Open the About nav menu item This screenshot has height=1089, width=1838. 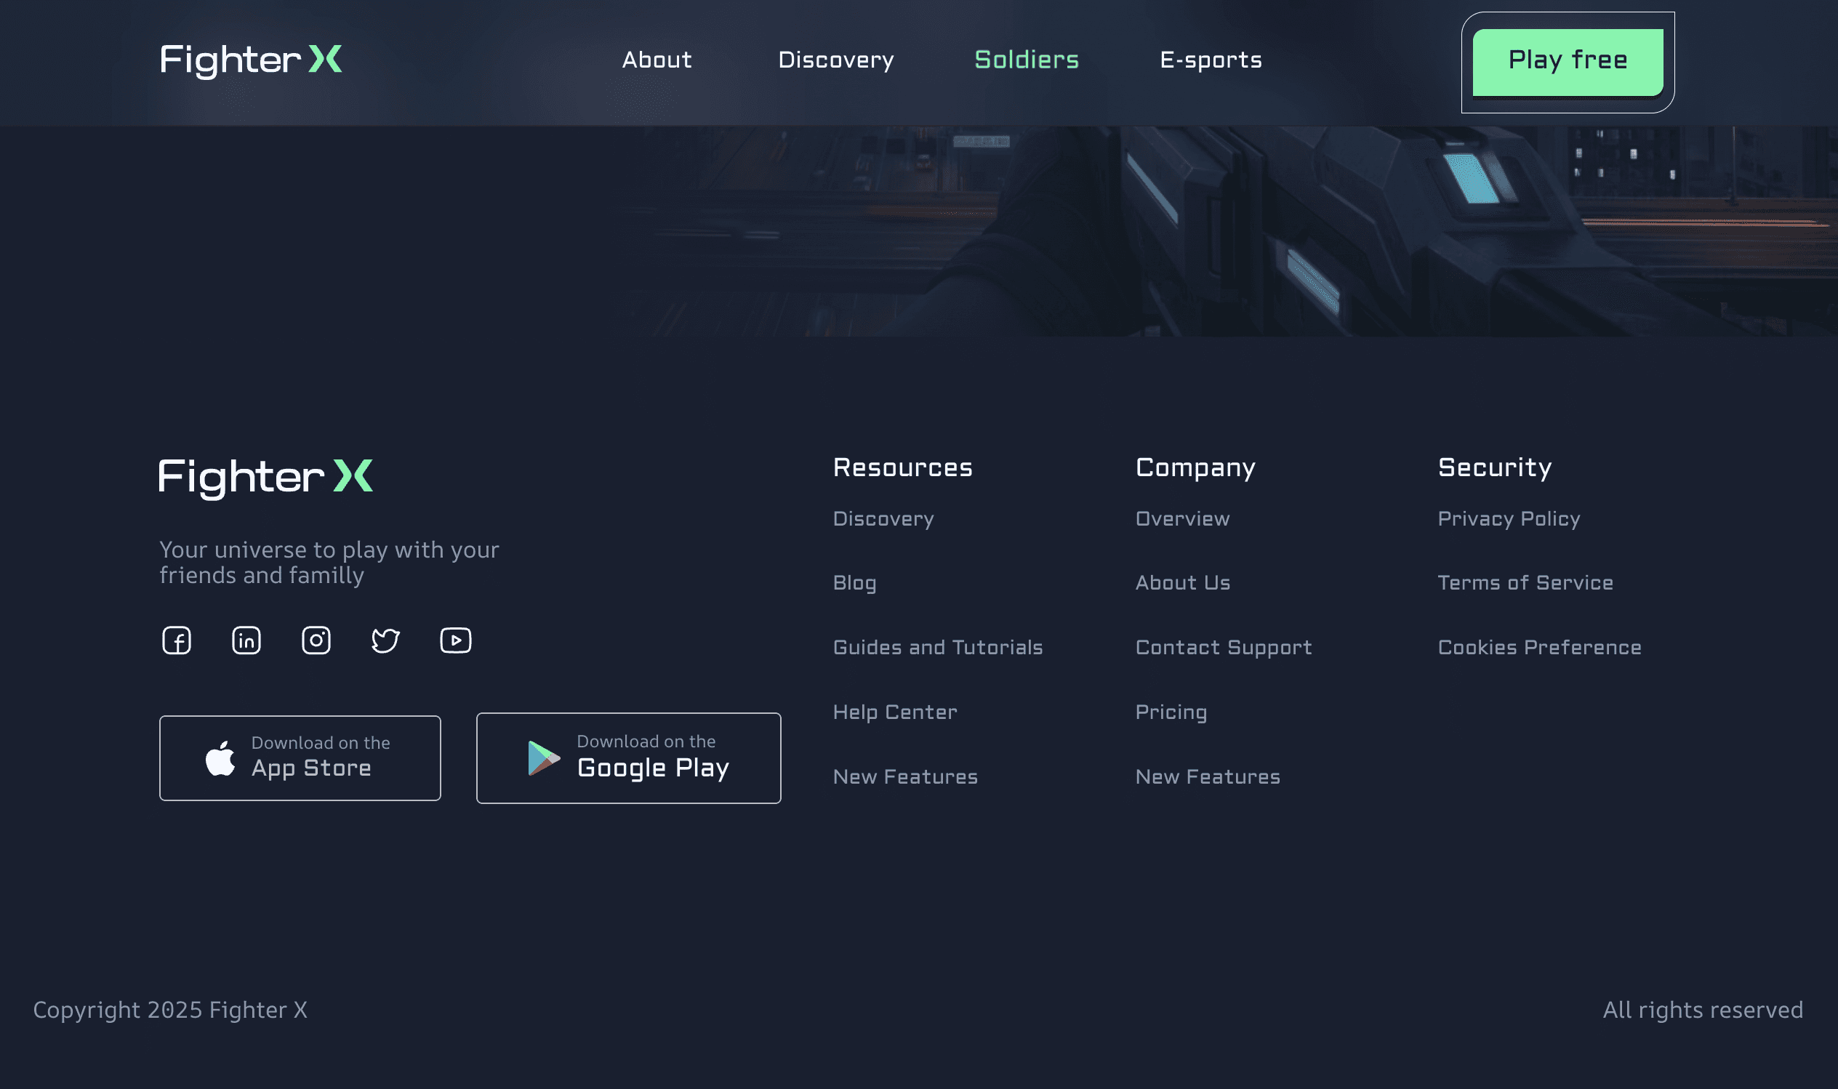pos(657,60)
